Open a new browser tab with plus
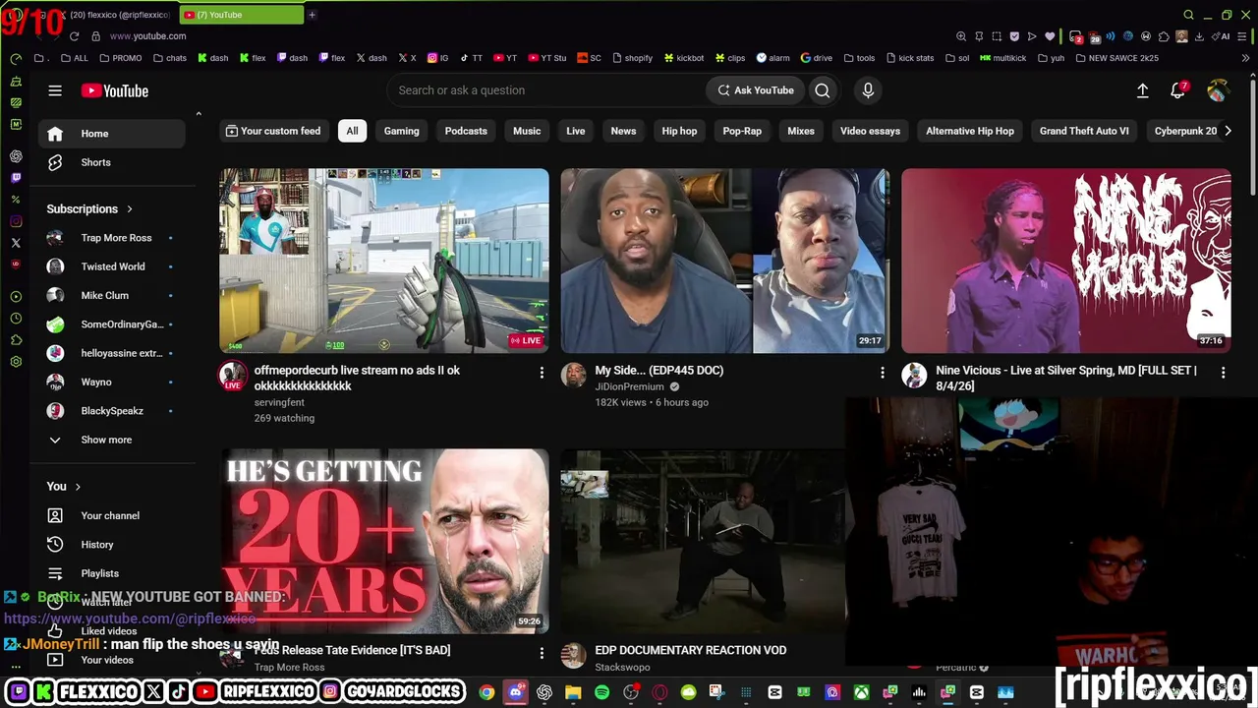The image size is (1258, 708). point(312,15)
